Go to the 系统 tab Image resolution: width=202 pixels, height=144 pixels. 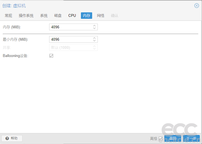click(44, 15)
